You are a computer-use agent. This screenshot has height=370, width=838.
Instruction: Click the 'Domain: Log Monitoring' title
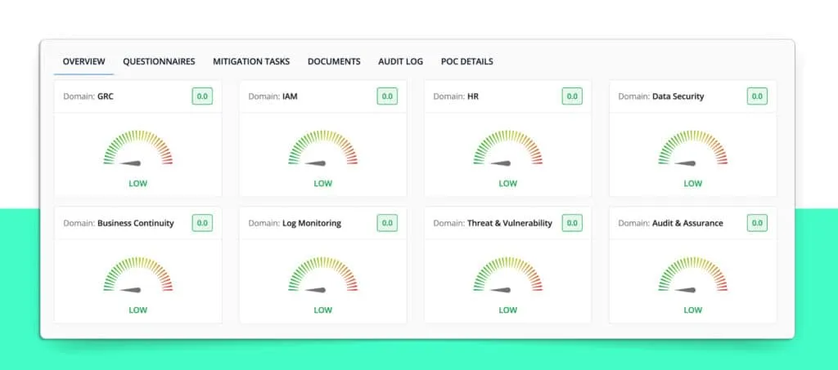pos(295,223)
